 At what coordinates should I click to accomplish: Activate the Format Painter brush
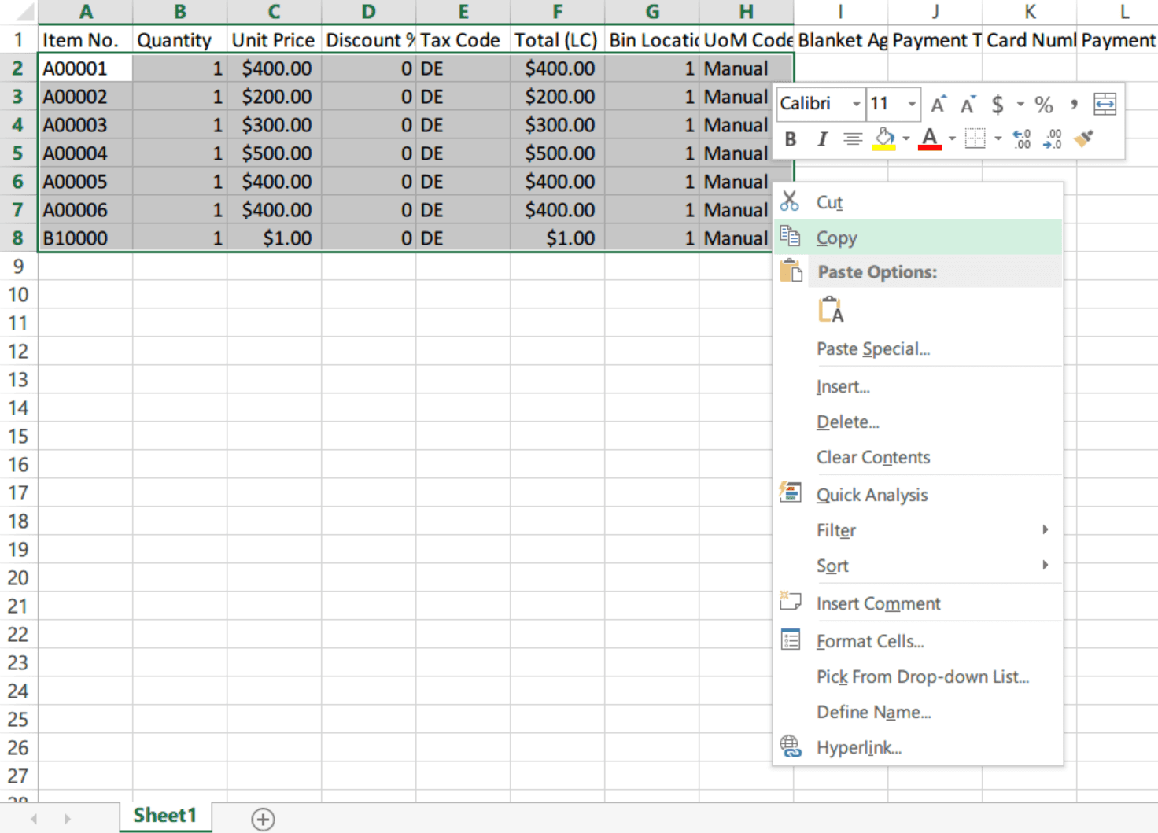click(1084, 139)
